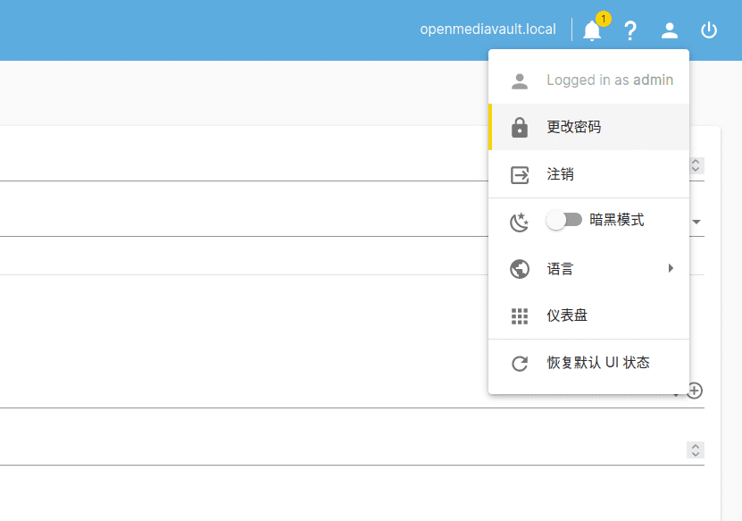The image size is (742, 521).
Task: Click the globe icon beside 语言
Action: pos(520,269)
